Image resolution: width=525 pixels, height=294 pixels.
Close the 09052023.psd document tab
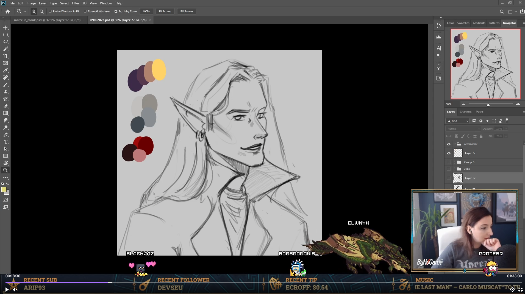coord(150,20)
